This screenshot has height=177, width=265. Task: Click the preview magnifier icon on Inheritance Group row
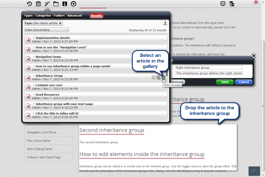pyautogui.click(x=158, y=77)
